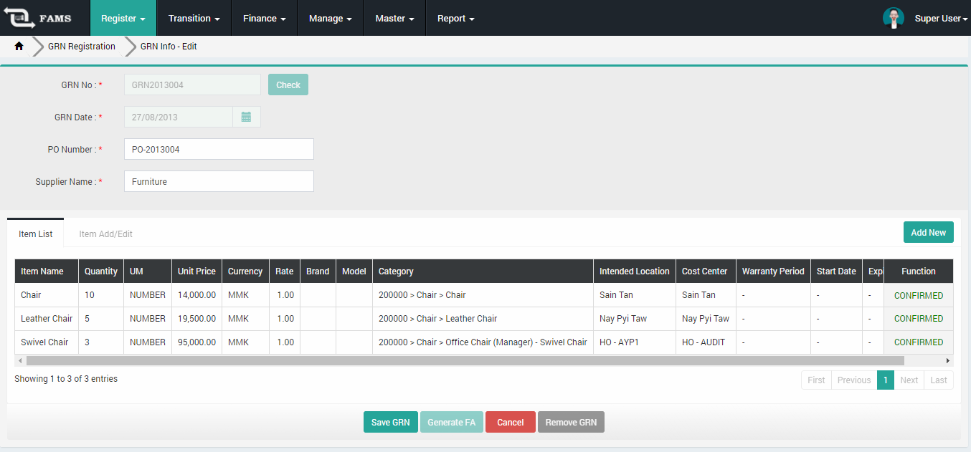Click Add New to add an item
The height and width of the screenshot is (452, 971).
click(x=928, y=232)
